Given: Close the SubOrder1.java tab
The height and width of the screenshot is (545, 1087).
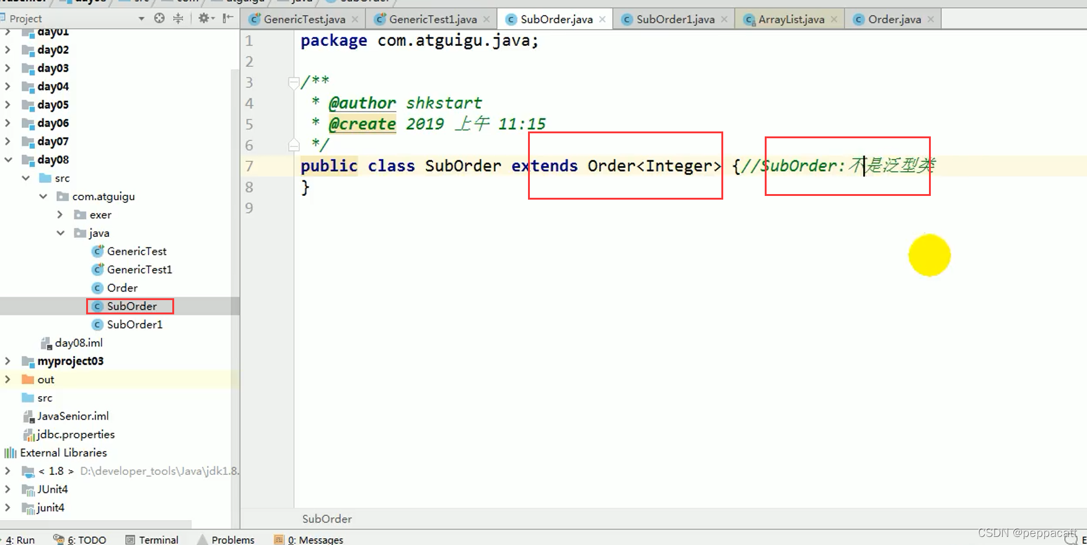Looking at the screenshot, I should click(724, 19).
